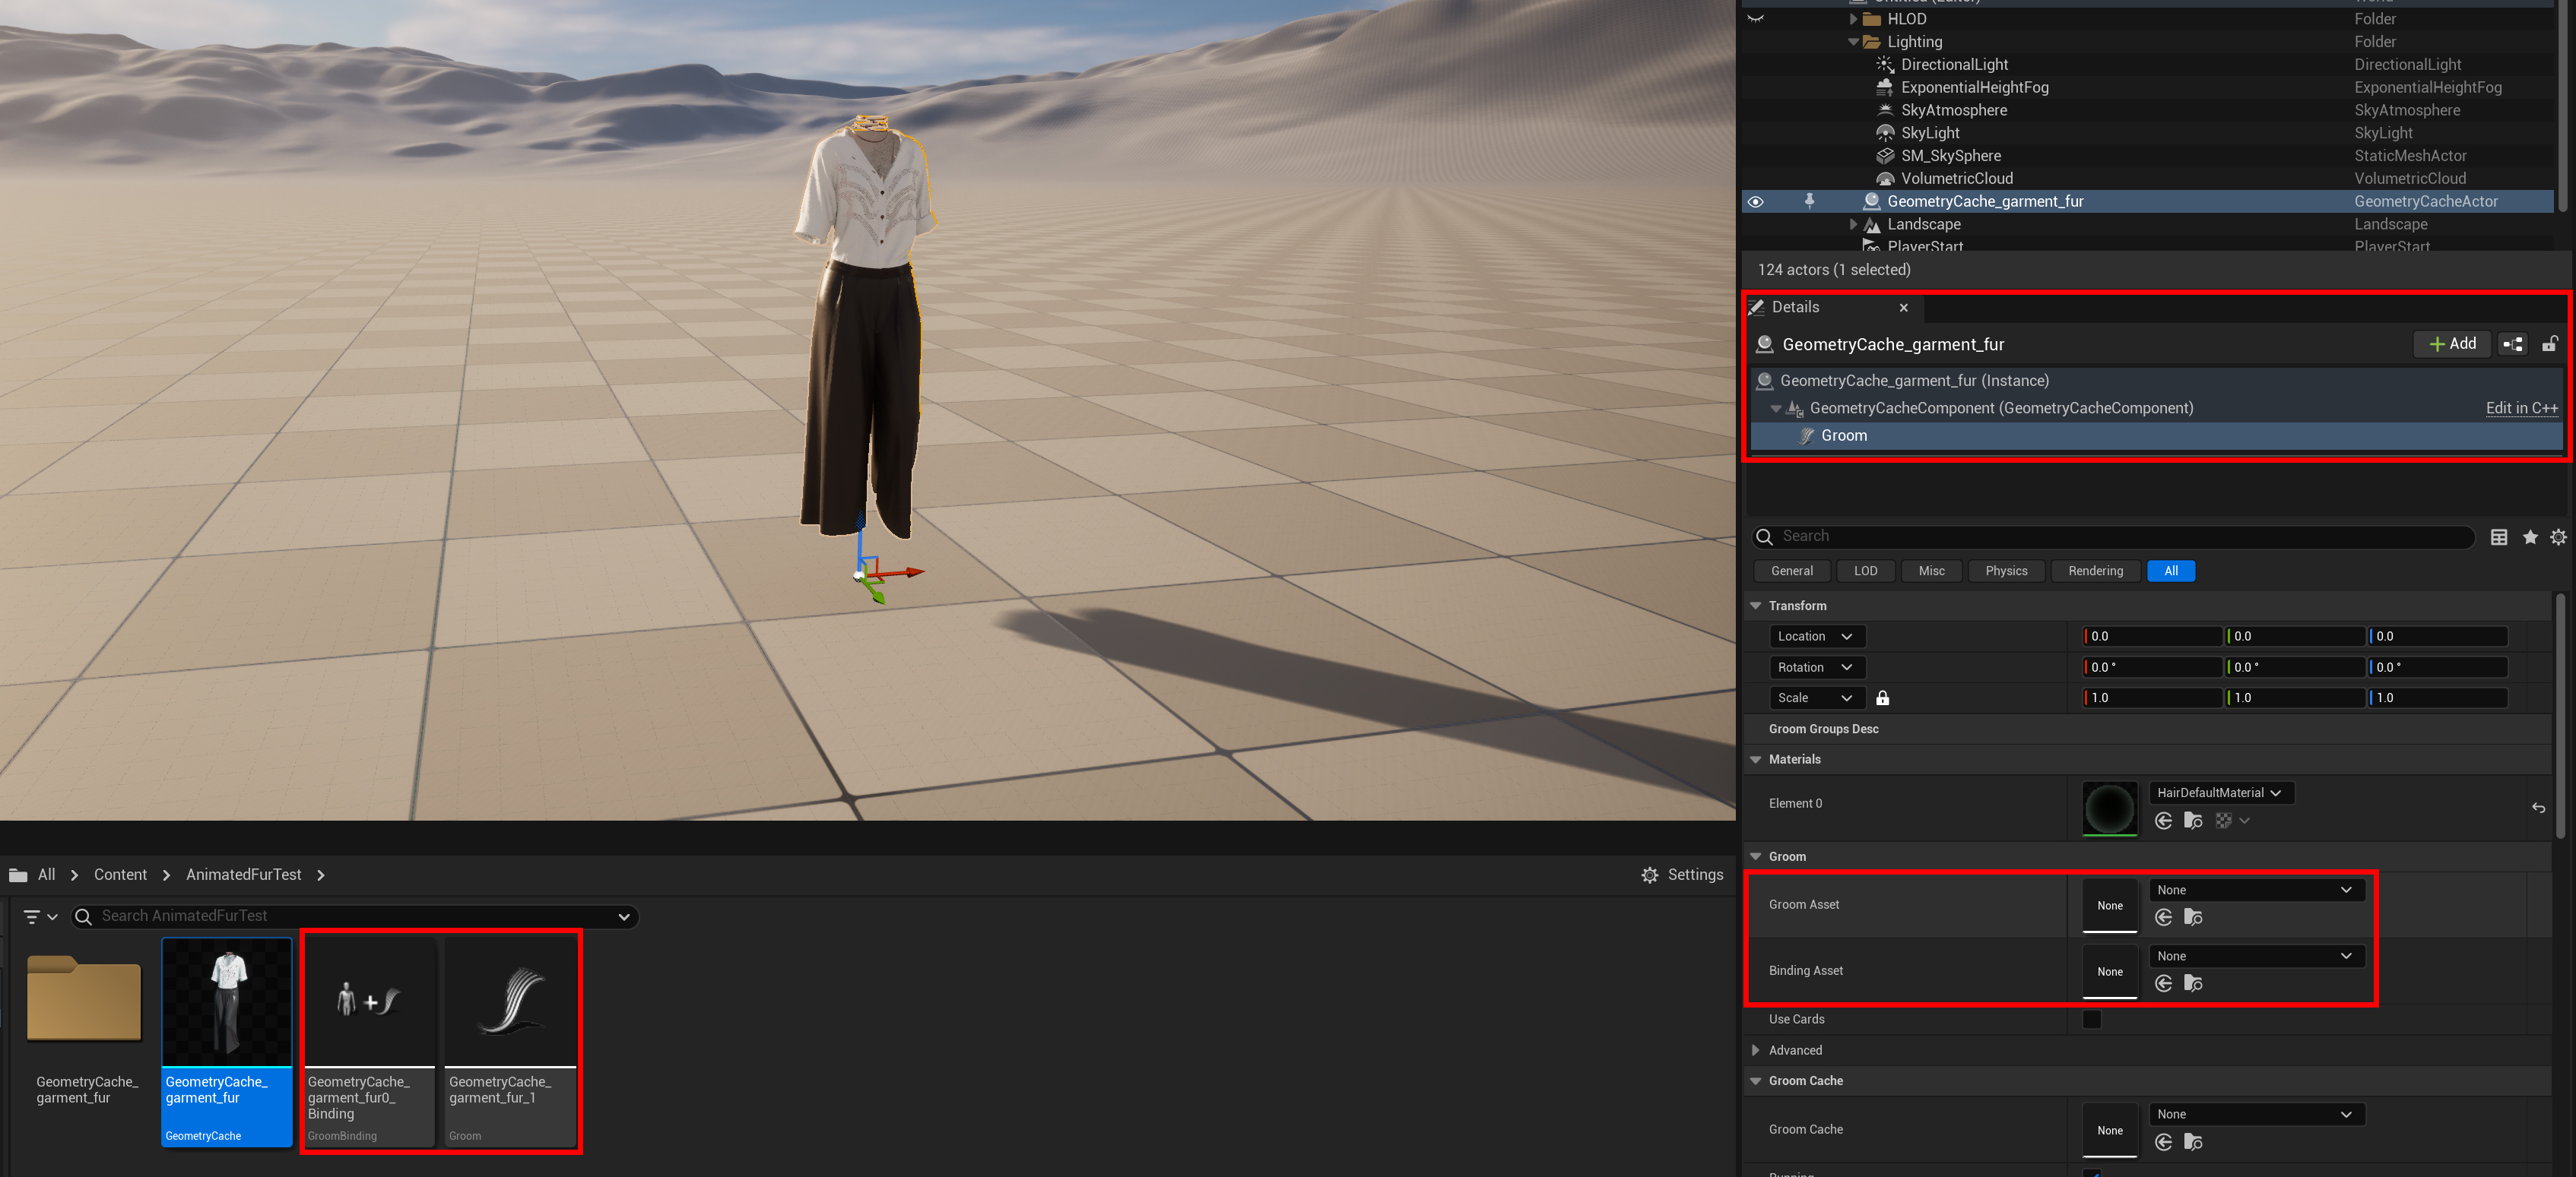Click 'Use selected asset' arrow for Groom Cache

(2163, 1142)
